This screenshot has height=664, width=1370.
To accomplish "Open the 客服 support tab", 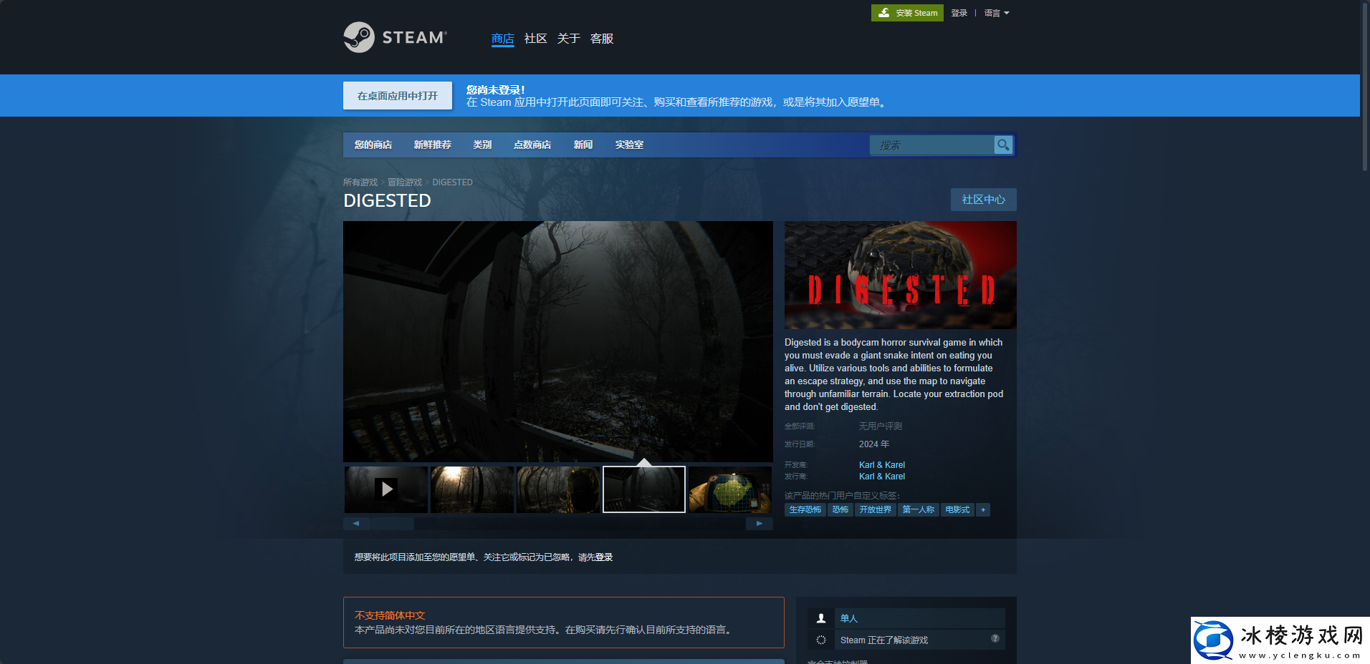I will point(601,39).
